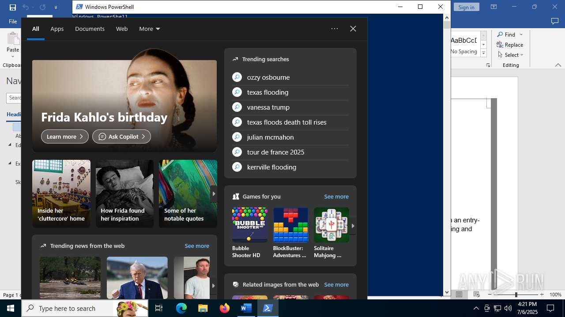Click the next arrow on the games carousel
565x317 pixels.
pyautogui.click(x=353, y=226)
